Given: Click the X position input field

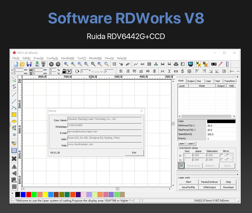Looking at the screenshot, I should pyautogui.click(x=18, y=70).
